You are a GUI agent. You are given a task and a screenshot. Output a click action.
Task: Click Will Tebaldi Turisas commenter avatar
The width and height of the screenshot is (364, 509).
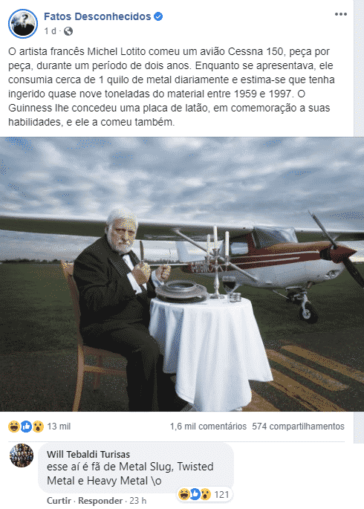[22, 455]
